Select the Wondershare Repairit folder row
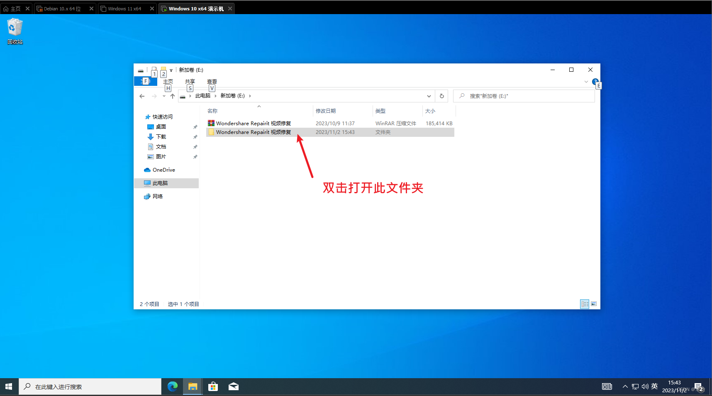The height and width of the screenshot is (396, 712). [x=330, y=132]
